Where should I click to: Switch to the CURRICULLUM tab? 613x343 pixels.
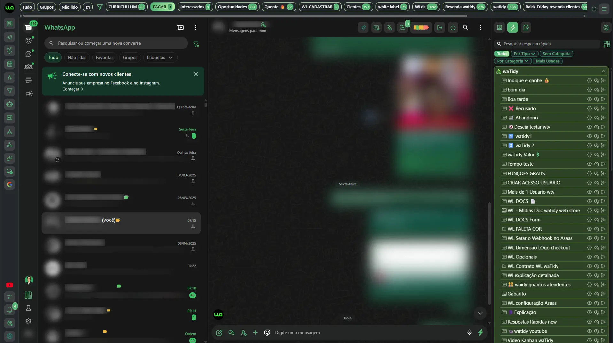coord(126,7)
